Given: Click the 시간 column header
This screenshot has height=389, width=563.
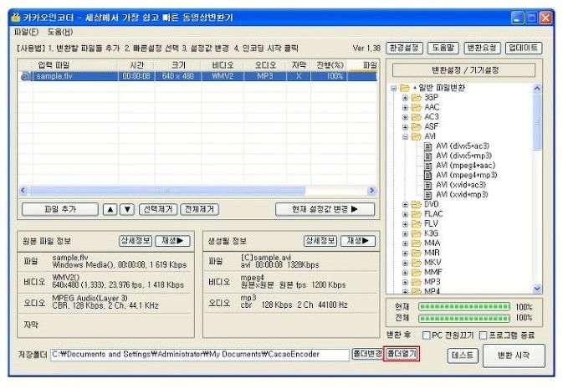Looking at the screenshot, I should [x=136, y=65].
